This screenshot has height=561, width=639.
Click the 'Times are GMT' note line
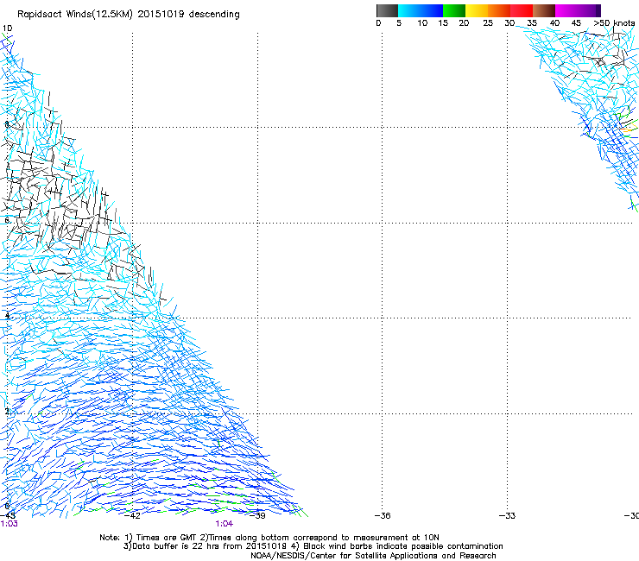tap(269, 538)
